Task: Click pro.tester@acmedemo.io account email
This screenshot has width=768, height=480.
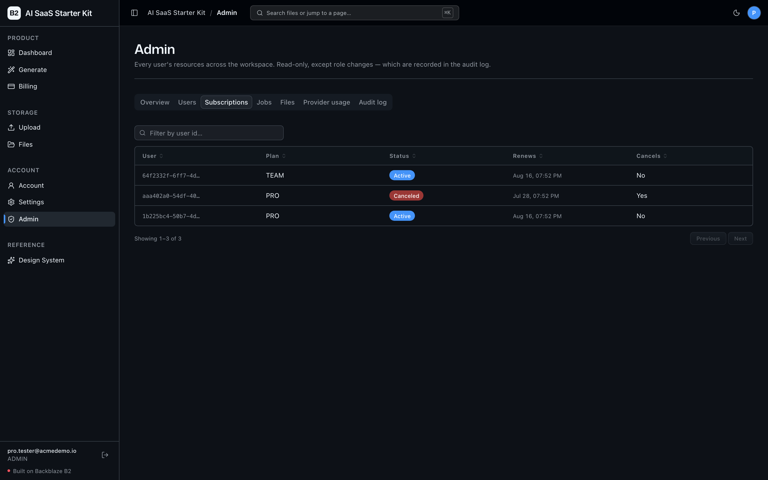Action: pyautogui.click(x=42, y=451)
